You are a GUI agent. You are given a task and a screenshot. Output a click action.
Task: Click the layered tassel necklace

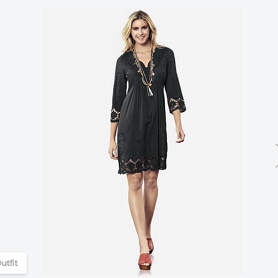145,71
